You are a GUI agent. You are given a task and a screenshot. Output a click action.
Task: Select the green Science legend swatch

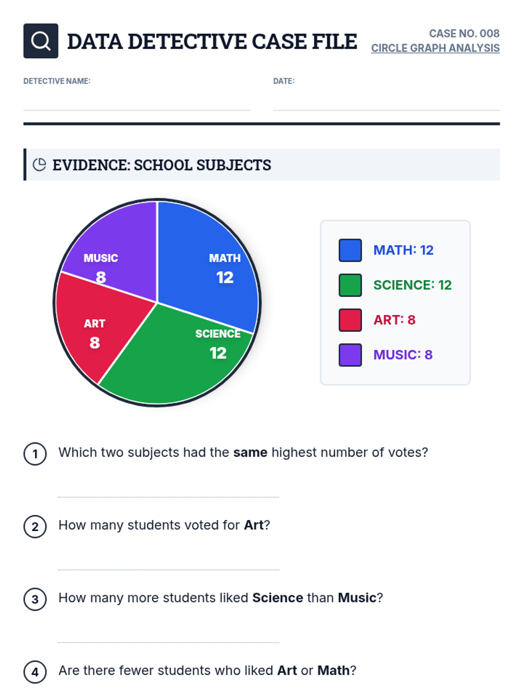(x=350, y=285)
